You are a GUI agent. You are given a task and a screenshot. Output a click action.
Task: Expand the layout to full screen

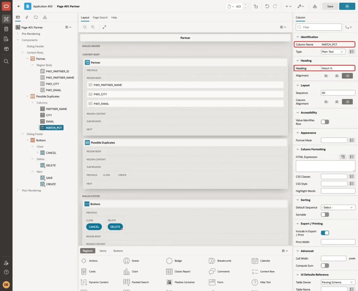coord(104,27)
